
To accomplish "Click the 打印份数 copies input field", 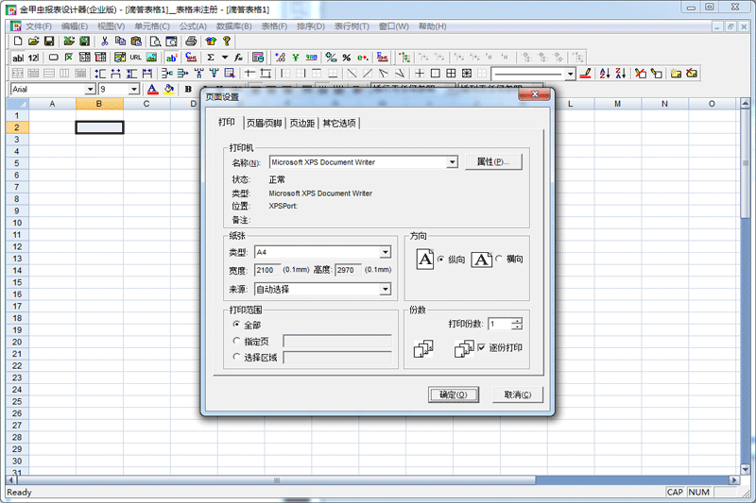I will (x=500, y=324).
